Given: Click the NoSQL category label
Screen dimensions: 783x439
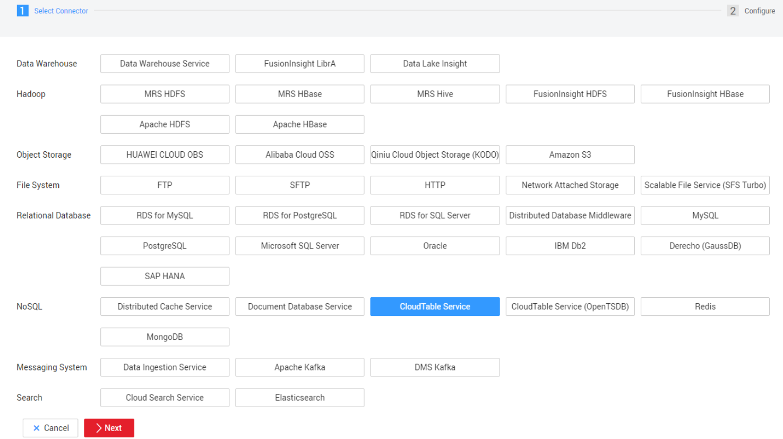Looking at the screenshot, I should (x=29, y=306).
